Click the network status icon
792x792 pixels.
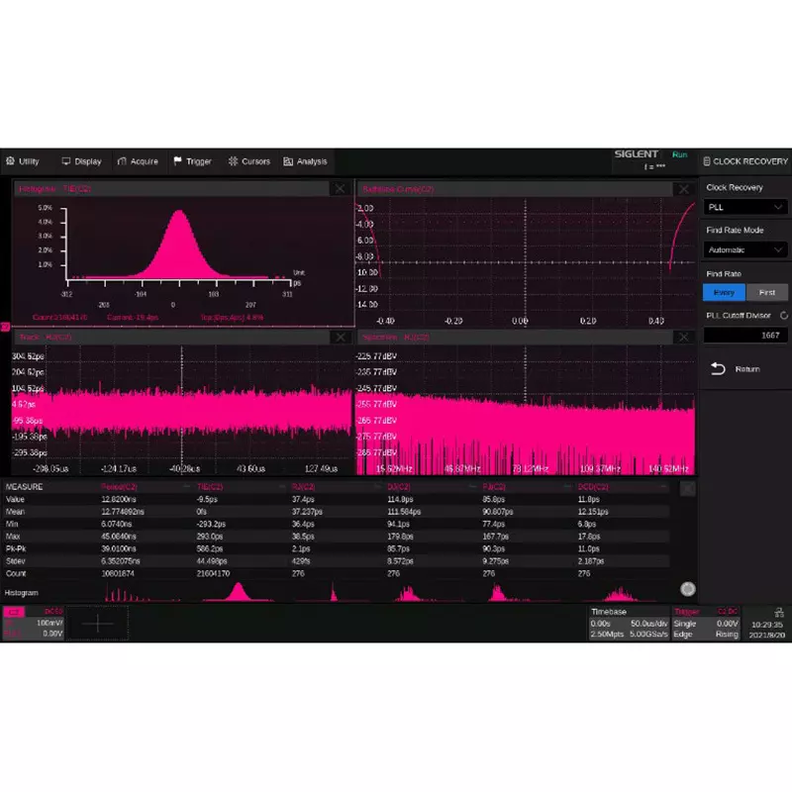(x=779, y=612)
